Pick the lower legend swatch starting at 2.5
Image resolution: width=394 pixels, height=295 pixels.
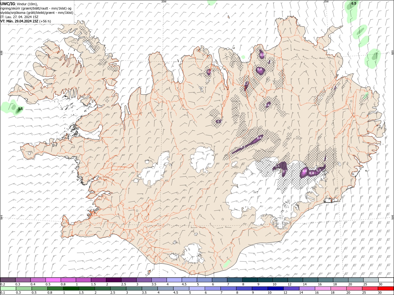pyautogui.click(x=118, y=289)
